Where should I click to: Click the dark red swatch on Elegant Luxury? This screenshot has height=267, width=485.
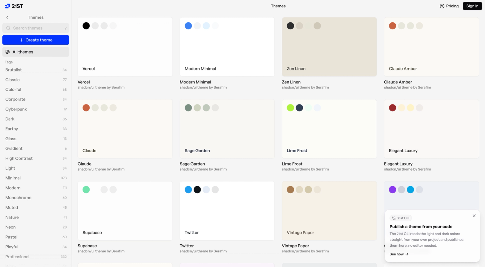tap(393, 108)
